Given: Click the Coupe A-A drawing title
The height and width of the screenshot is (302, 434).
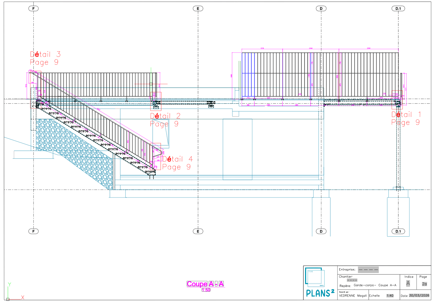Looking at the screenshot, I should pos(205,284).
